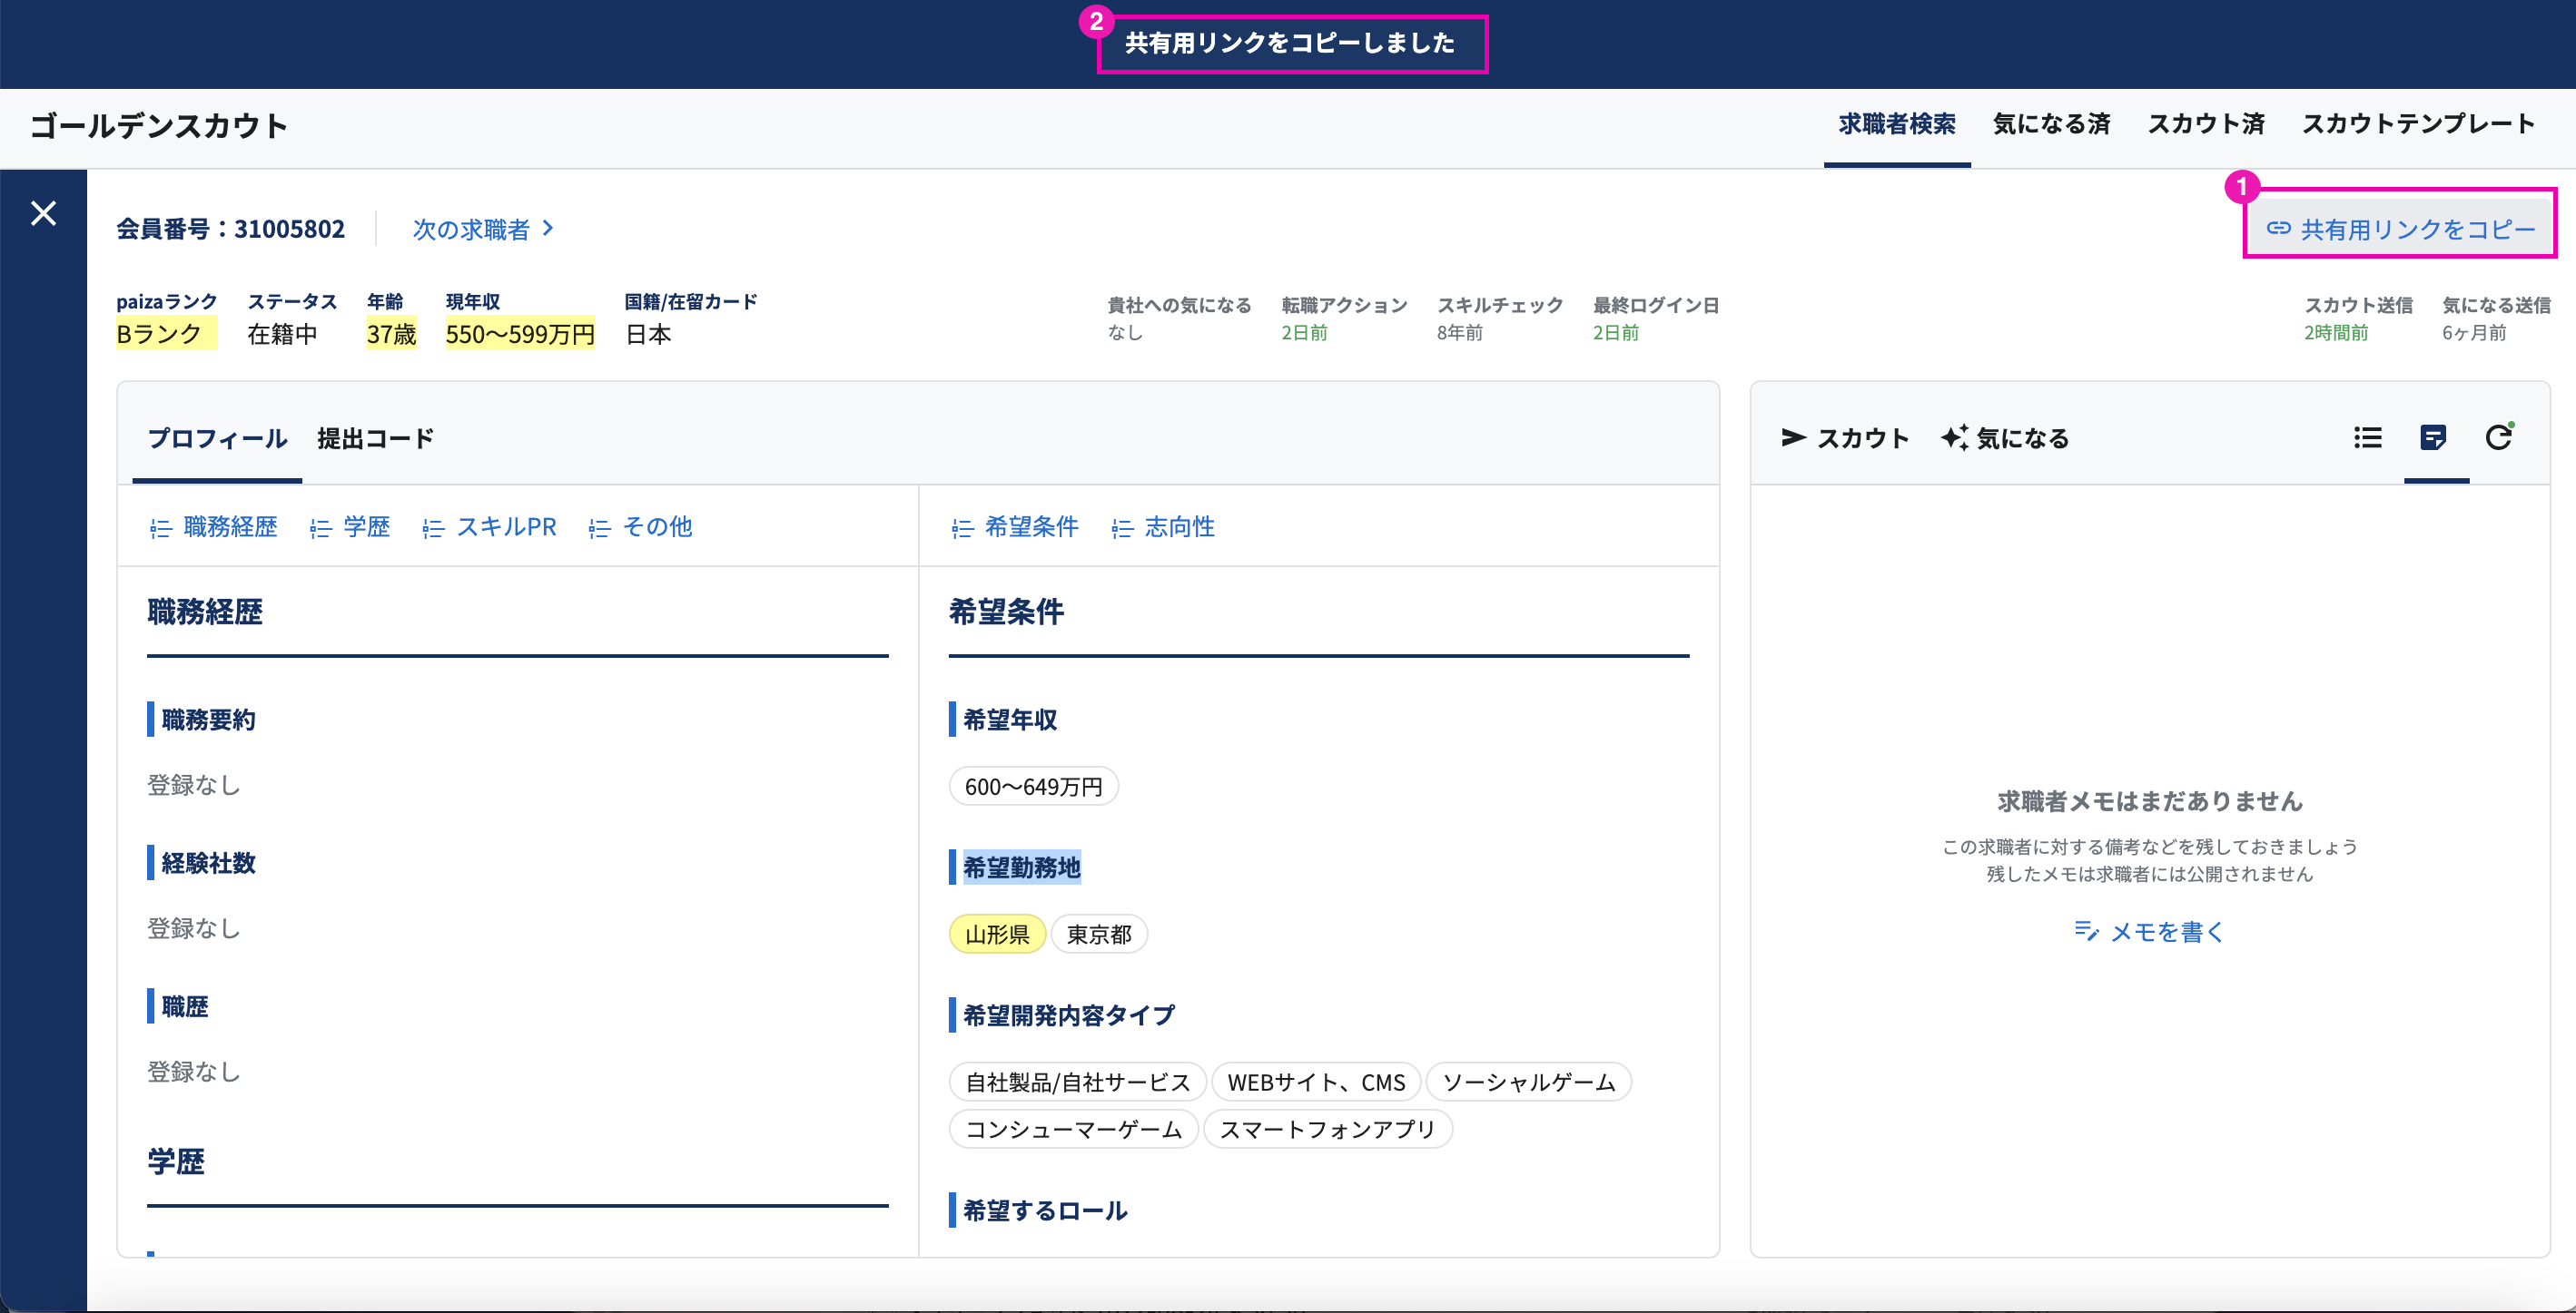Image resolution: width=2576 pixels, height=1313 pixels.
Task: Click the Bランク paiza rank value
Action: (x=166, y=334)
